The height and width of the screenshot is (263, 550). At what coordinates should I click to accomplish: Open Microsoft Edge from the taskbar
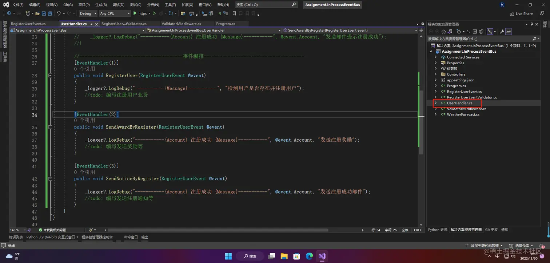click(309, 256)
